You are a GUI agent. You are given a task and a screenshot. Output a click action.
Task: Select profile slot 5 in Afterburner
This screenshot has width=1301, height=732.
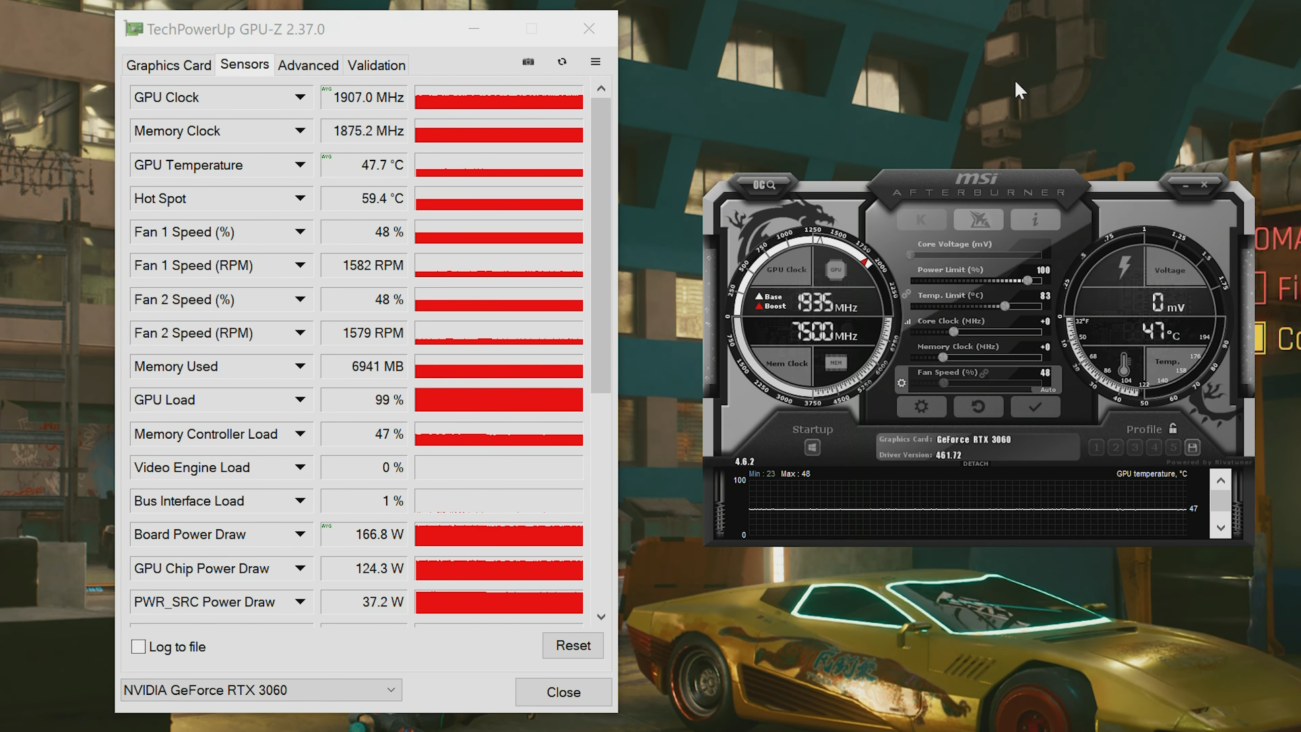1173,447
